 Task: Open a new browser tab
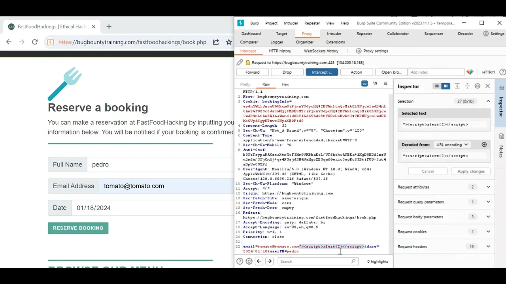pyautogui.click(x=109, y=27)
